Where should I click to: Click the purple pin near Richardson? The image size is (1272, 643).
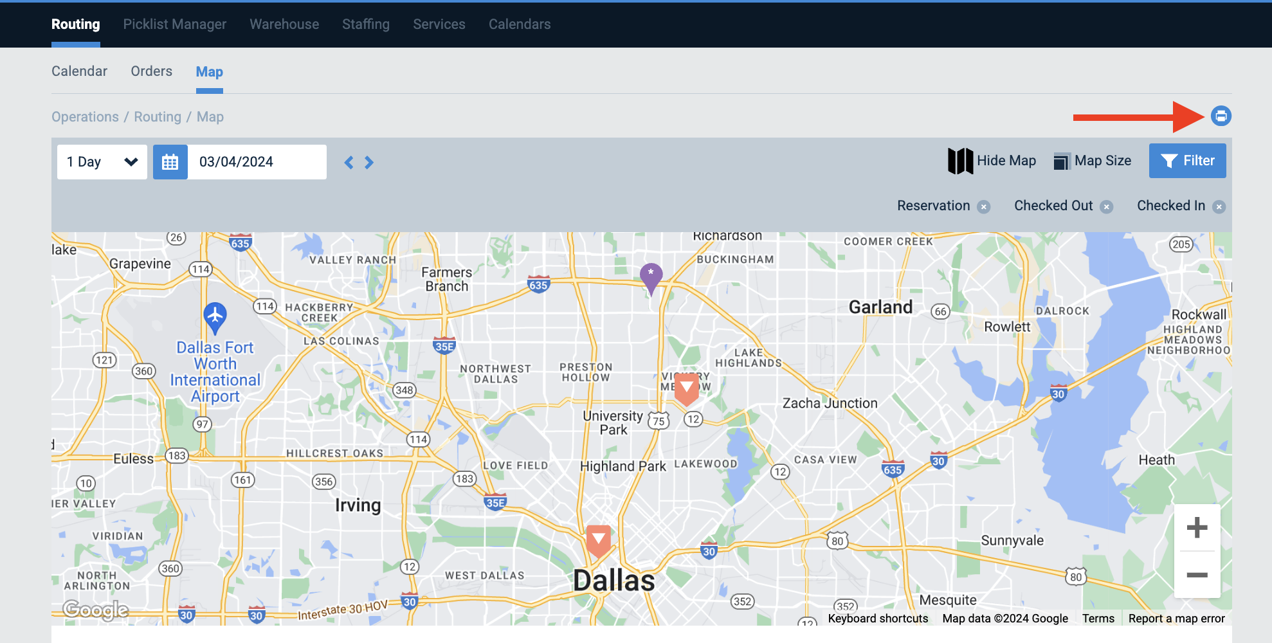point(651,278)
